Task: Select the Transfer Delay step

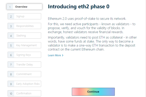Action: click(x=24, y=65)
